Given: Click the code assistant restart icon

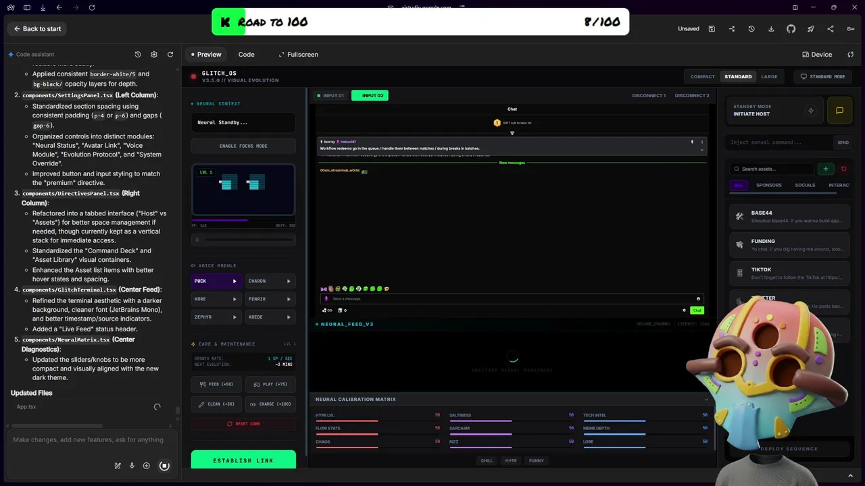Looking at the screenshot, I should pos(170,55).
